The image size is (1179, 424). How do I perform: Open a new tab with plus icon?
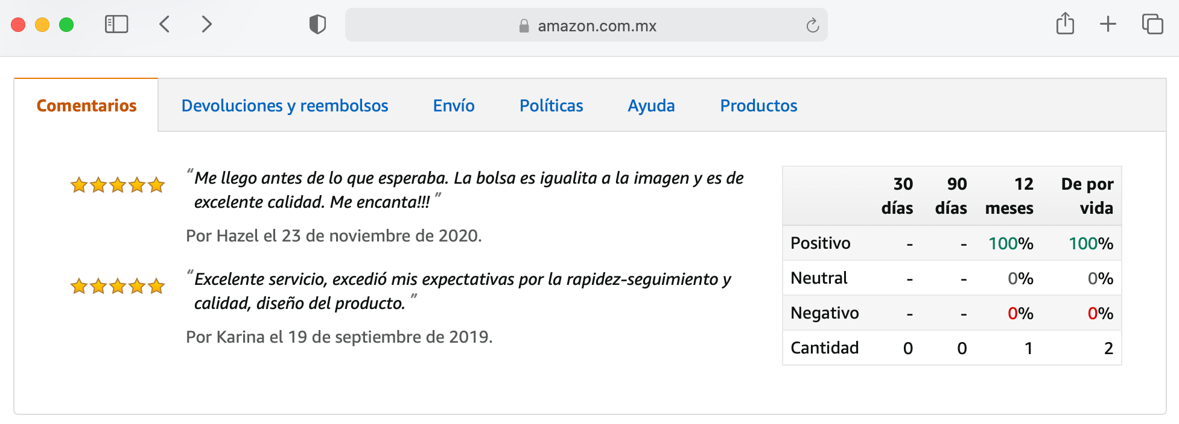click(1108, 25)
